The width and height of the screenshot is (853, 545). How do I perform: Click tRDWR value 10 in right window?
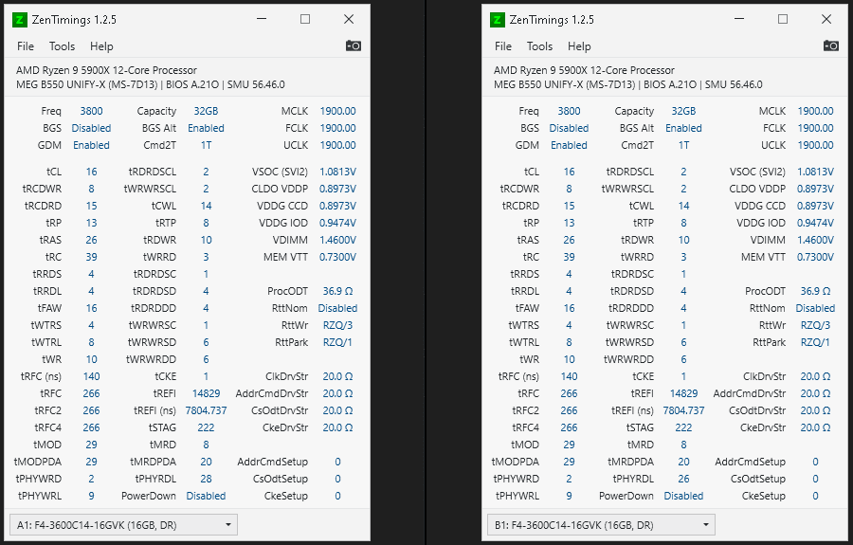683,240
